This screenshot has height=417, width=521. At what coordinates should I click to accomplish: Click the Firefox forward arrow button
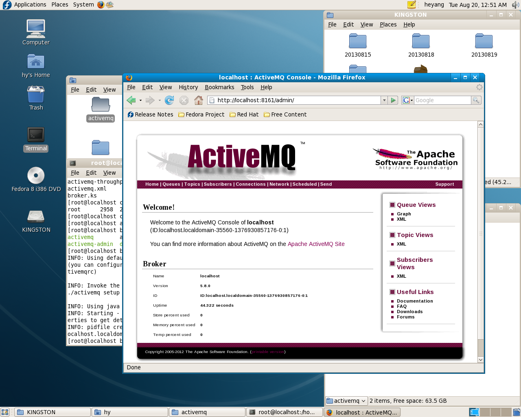(x=150, y=100)
